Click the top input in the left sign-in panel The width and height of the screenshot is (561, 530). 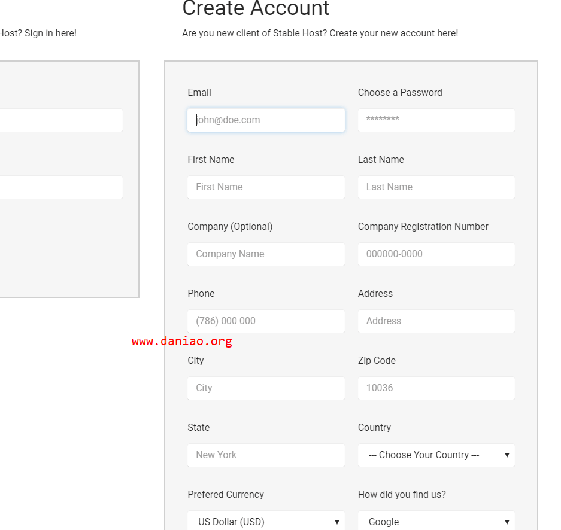(60, 120)
